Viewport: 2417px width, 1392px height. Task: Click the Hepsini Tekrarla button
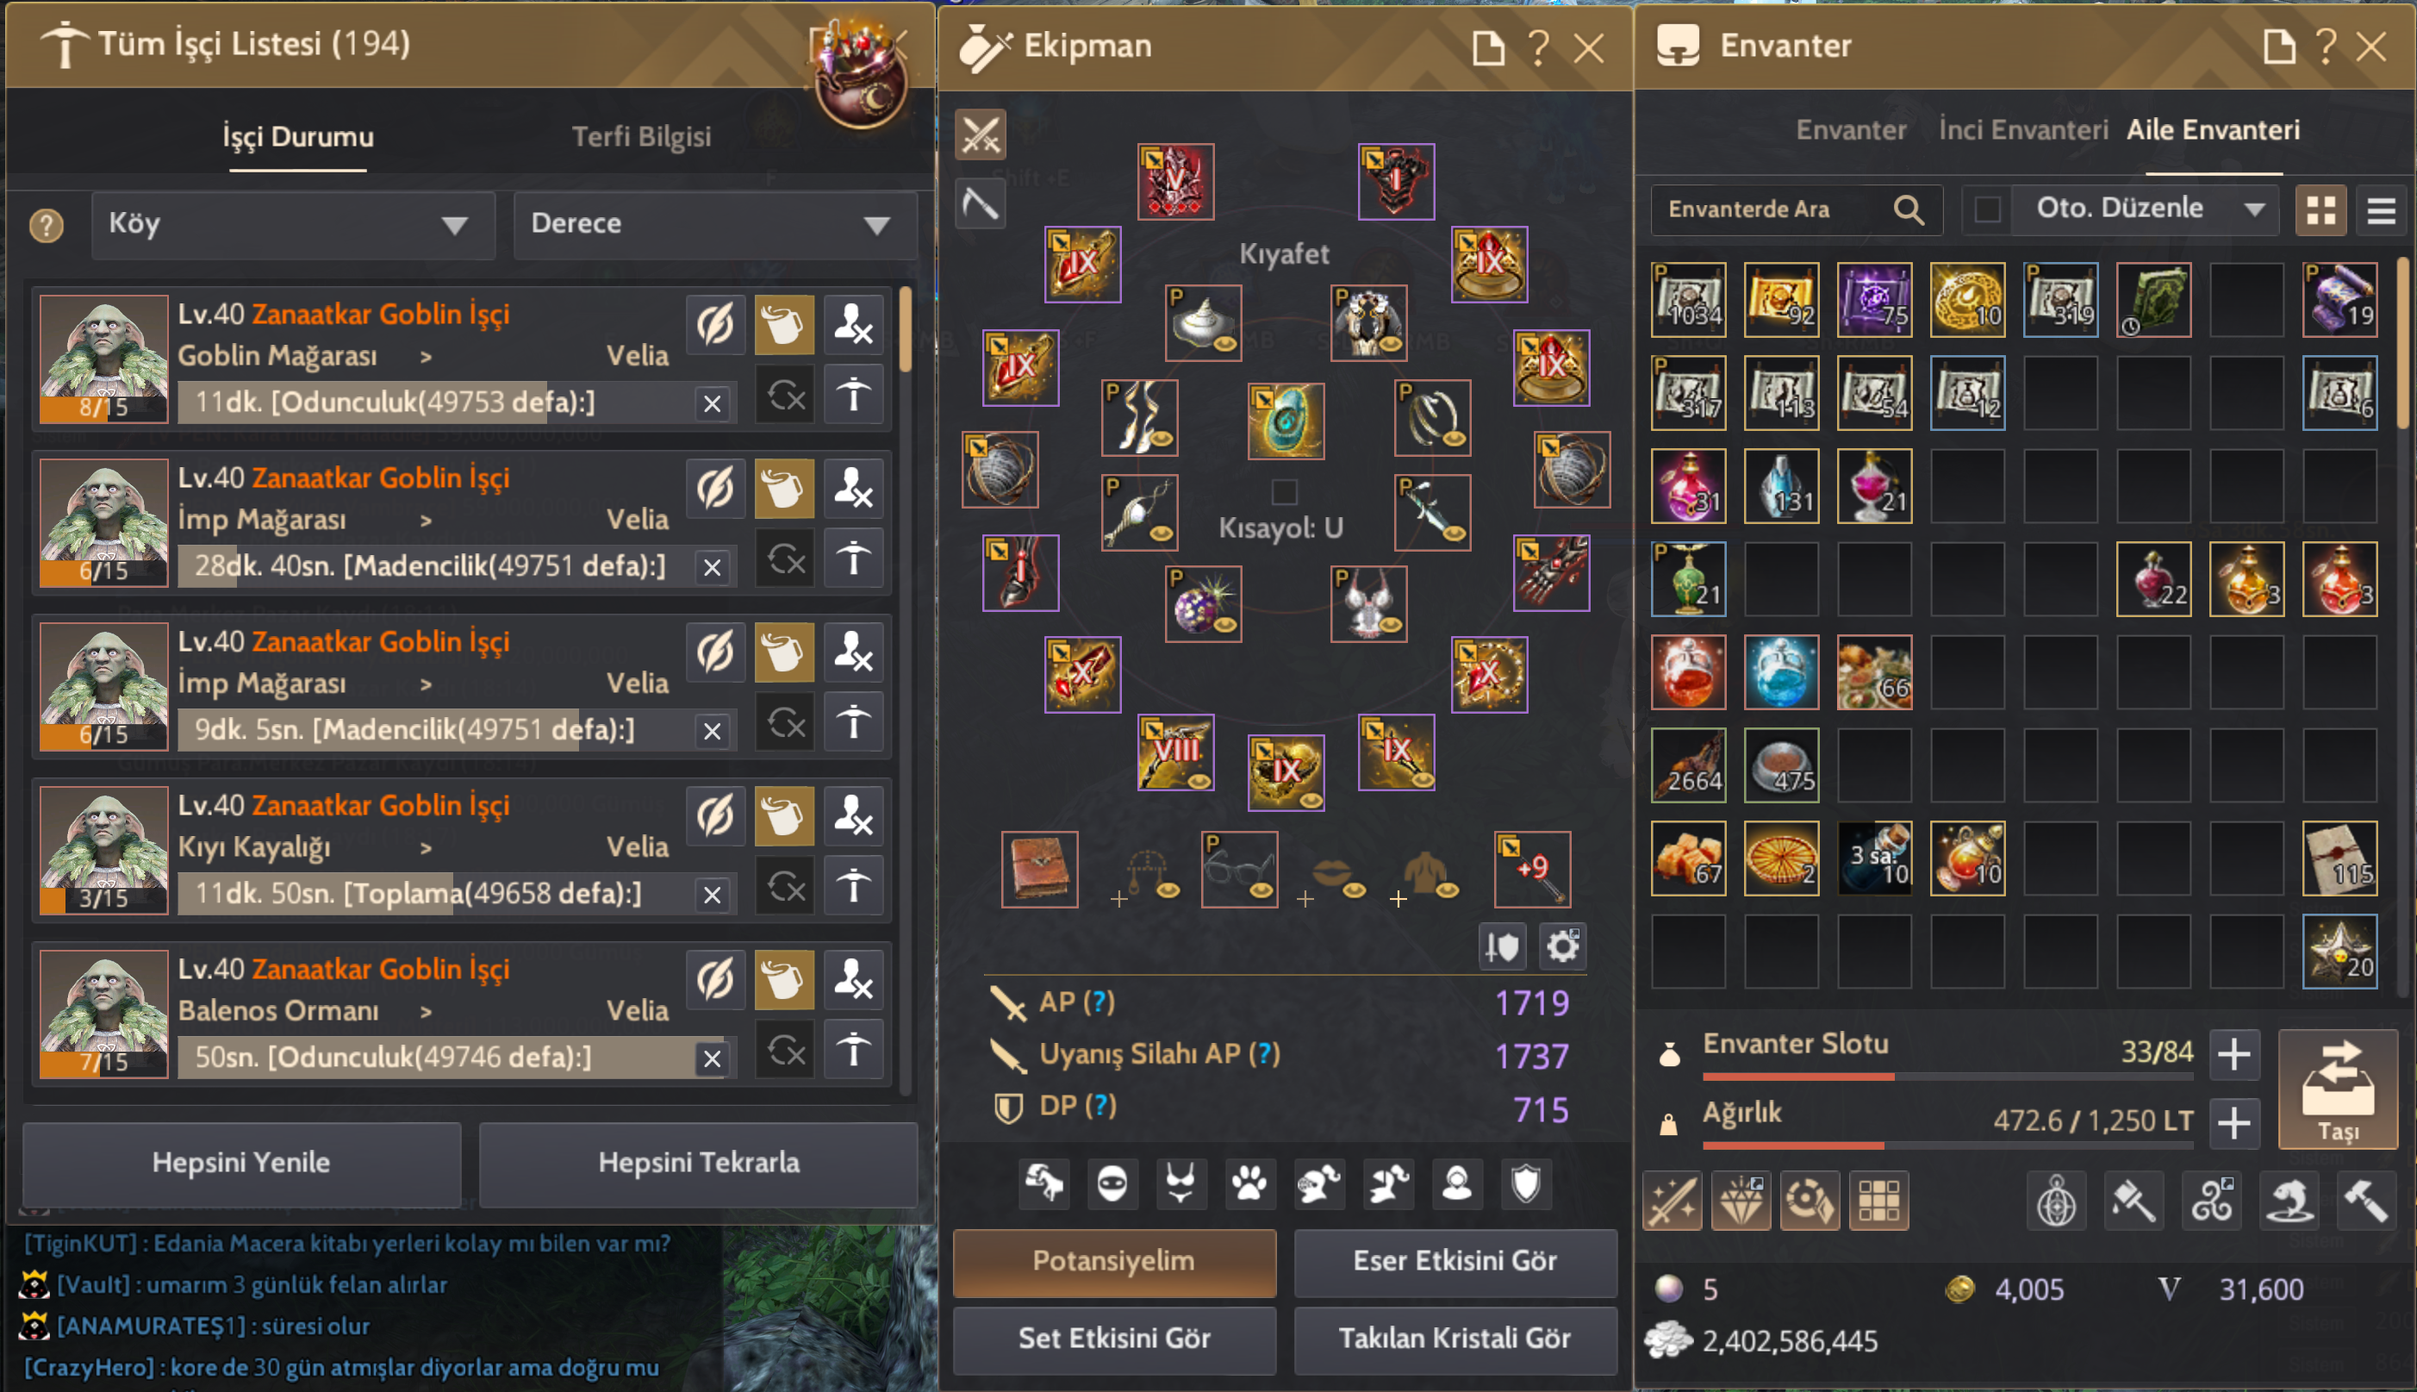699,1163
